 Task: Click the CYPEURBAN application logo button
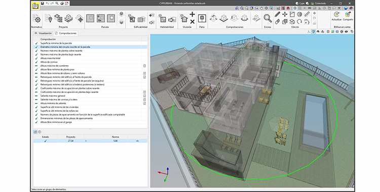(35, 6)
